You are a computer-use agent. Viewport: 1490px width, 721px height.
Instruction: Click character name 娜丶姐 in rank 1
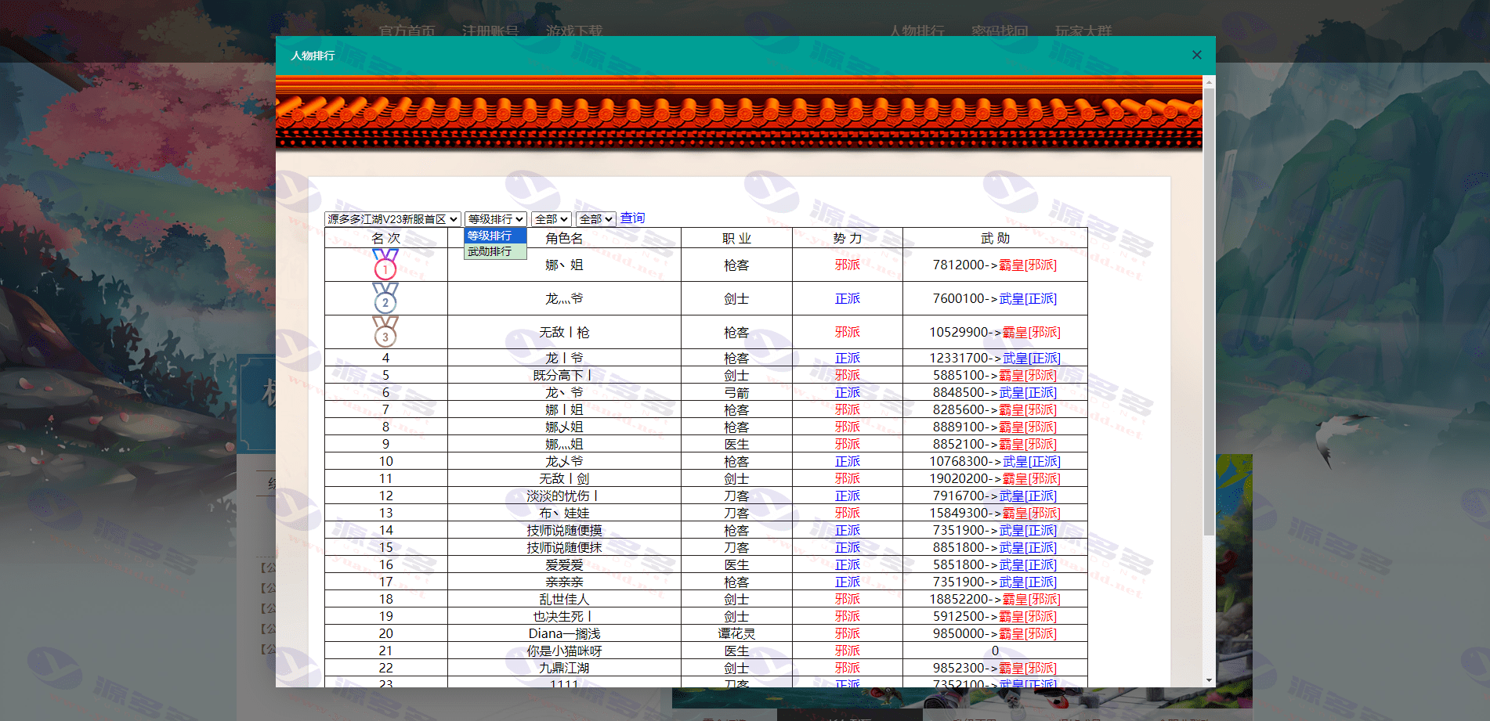point(564,265)
